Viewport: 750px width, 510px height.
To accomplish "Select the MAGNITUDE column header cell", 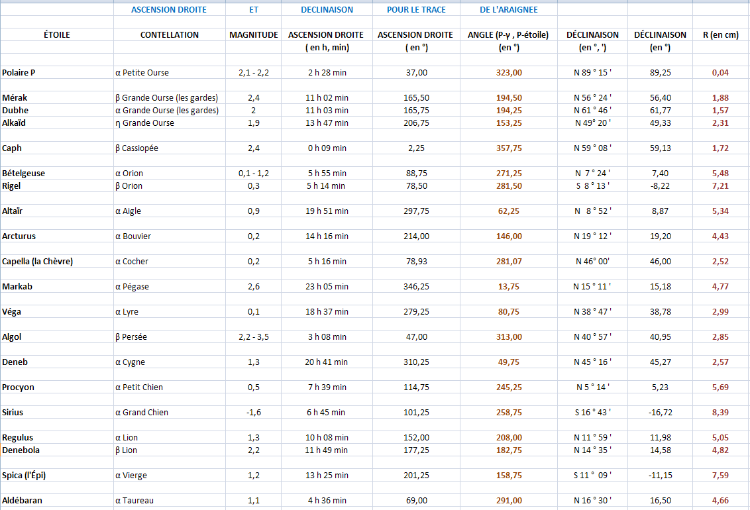I will coord(253,35).
